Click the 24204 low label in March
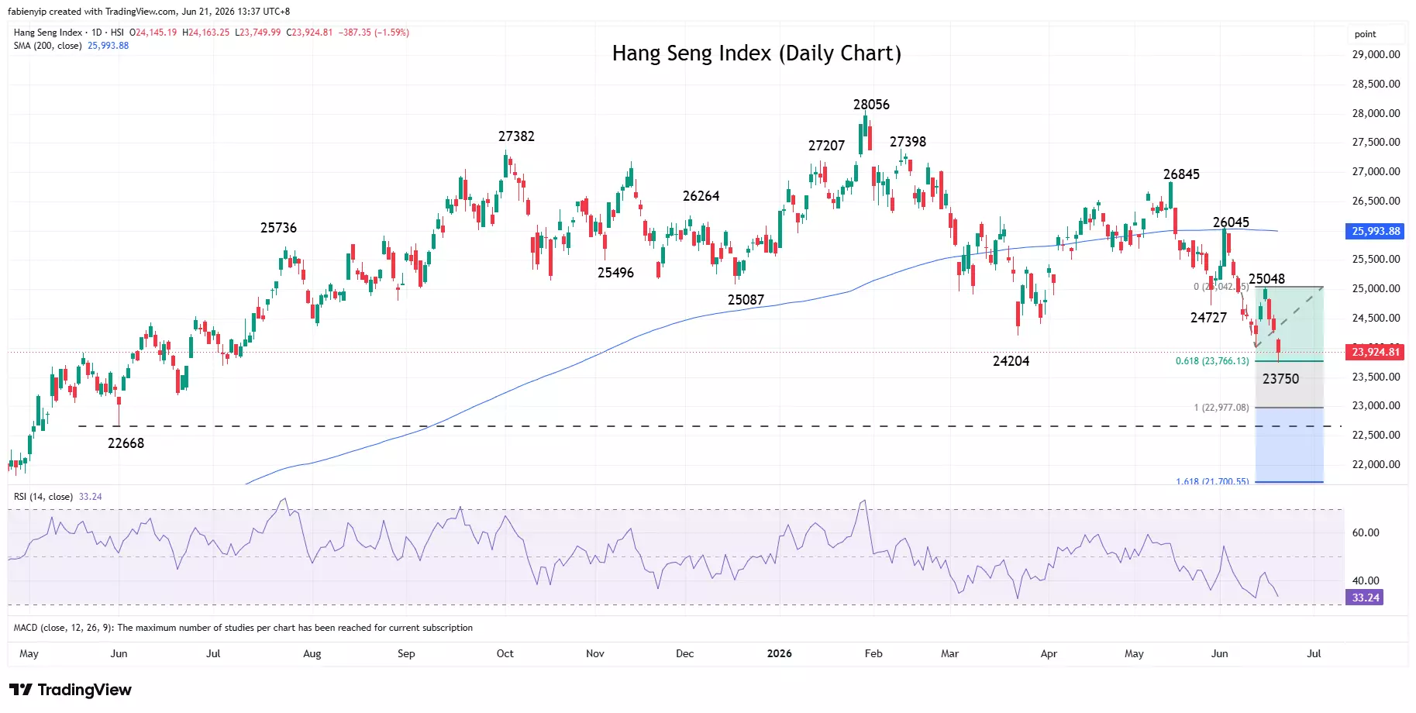The height and width of the screenshot is (713, 1416). (1011, 361)
